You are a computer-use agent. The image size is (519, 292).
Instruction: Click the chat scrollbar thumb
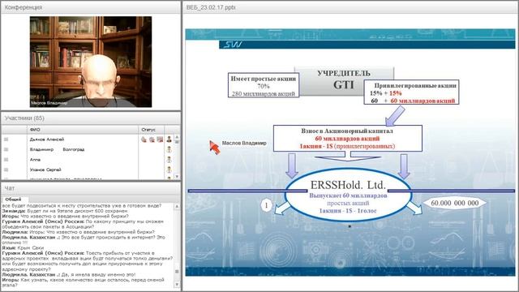177,271
